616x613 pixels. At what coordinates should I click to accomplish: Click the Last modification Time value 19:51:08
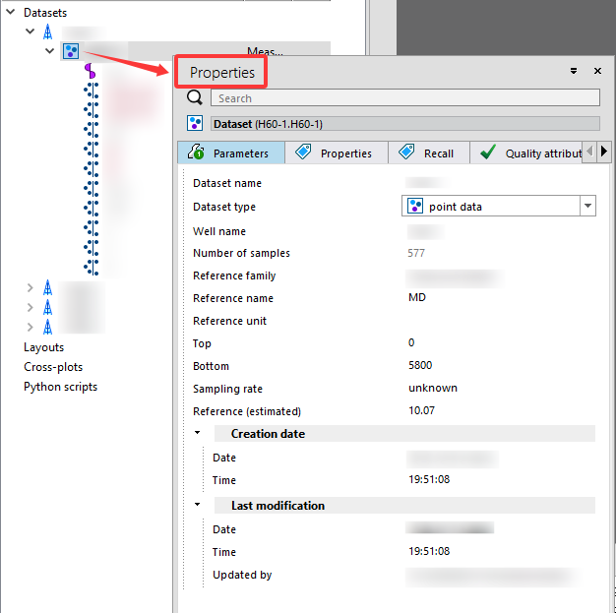click(429, 551)
